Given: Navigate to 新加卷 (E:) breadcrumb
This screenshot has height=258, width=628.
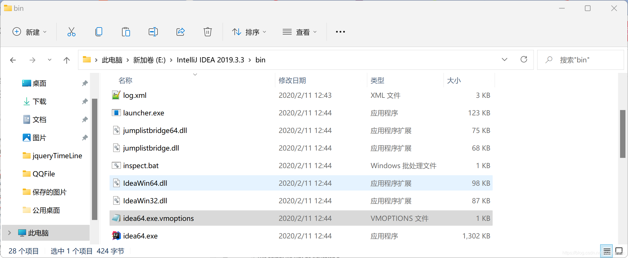Looking at the screenshot, I should (149, 60).
